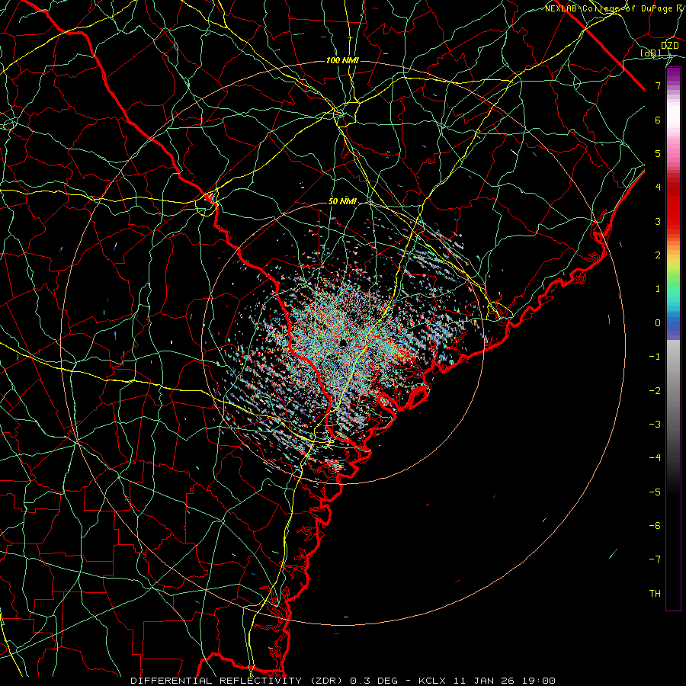
Task: Click the KCLX 11 JAN 26 19:00 timestamp
Action: click(x=487, y=681)
